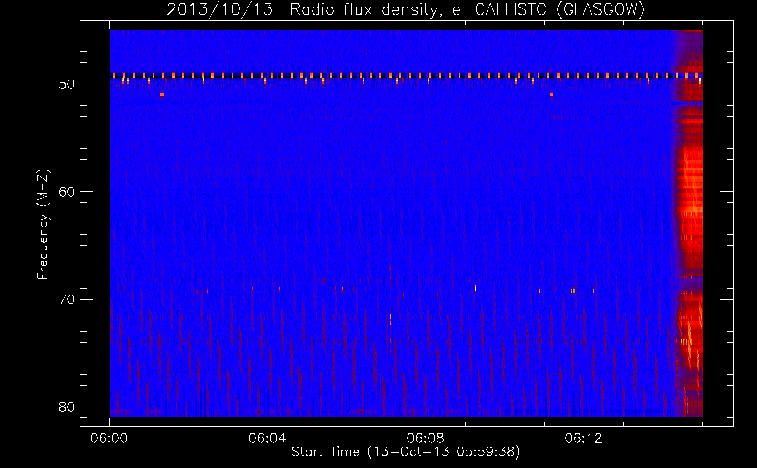Click the 'Start Time (13-Oct-13 05:59:38)' label

pos(406,452)
